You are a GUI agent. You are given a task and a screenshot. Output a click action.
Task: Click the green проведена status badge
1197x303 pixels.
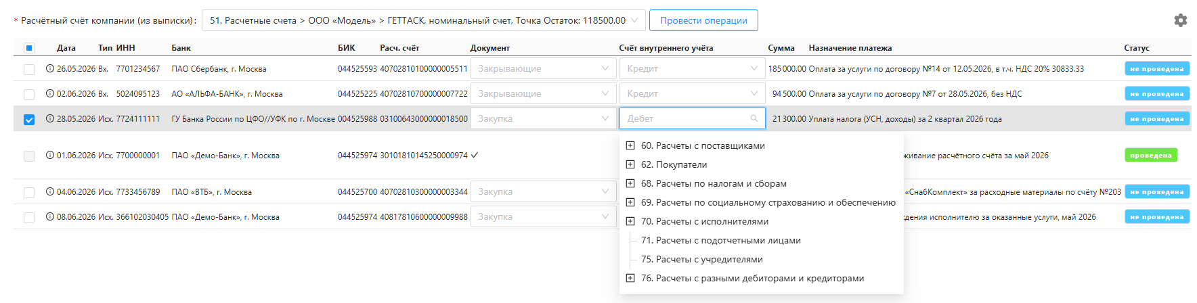pyautogui.click(x=1151, y=155)
